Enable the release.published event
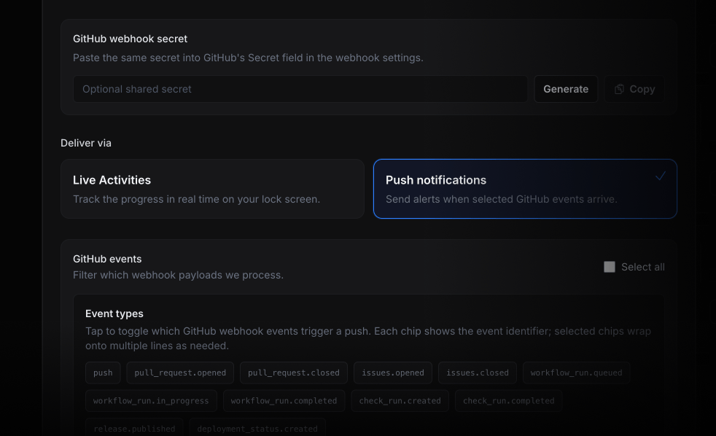The width and height of the screenshot is (716, 436). click(x=134, y=428)
